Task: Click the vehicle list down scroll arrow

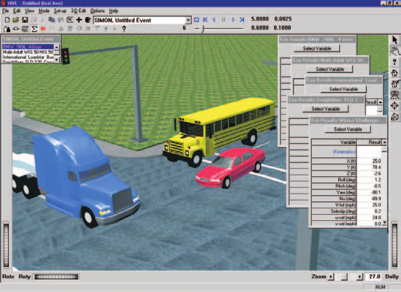Action: (x=57, y=59)
